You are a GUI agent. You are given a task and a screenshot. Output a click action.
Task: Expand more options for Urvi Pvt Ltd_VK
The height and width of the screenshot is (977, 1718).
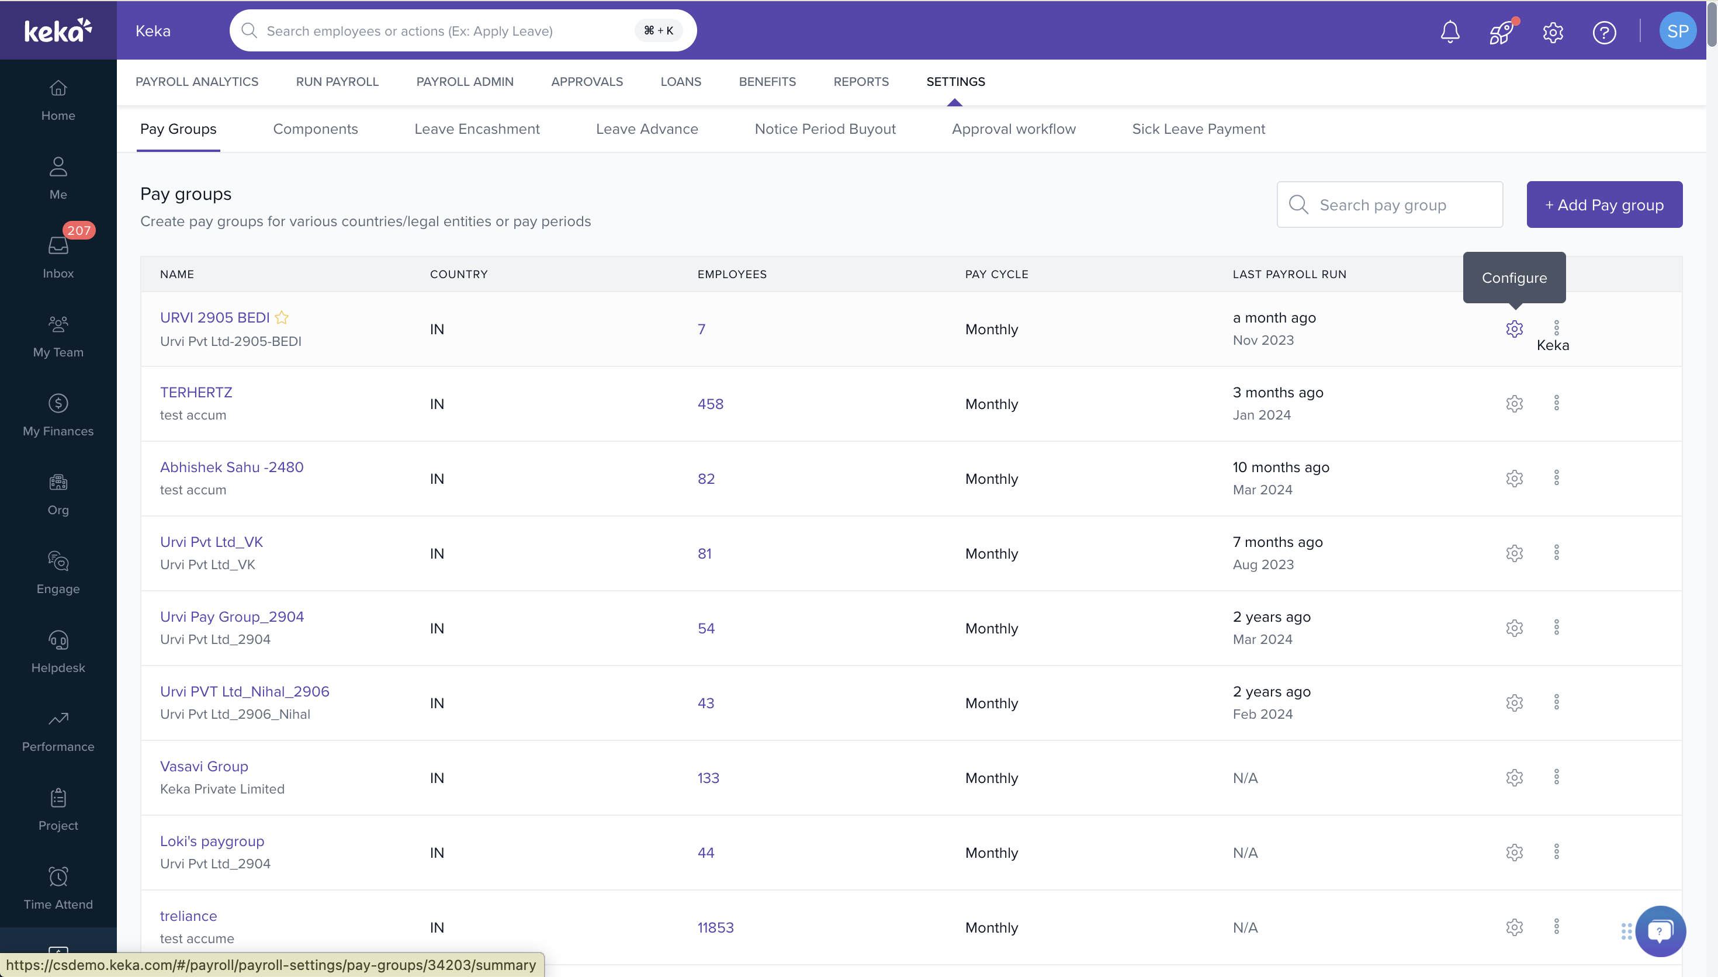pos(1556,553)
